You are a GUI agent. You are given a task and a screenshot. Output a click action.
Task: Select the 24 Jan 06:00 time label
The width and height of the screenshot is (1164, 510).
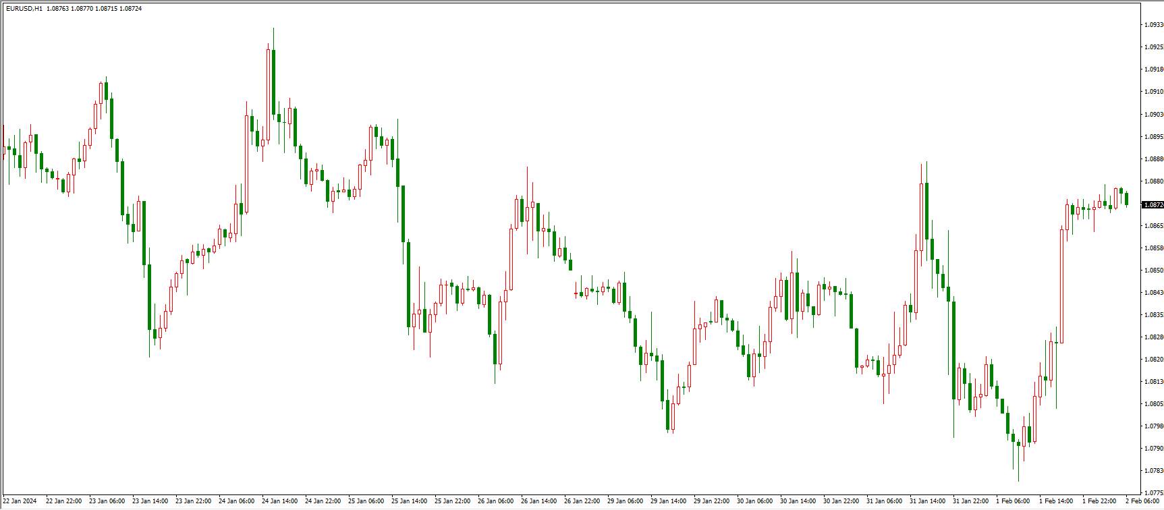tap(237, 501)
